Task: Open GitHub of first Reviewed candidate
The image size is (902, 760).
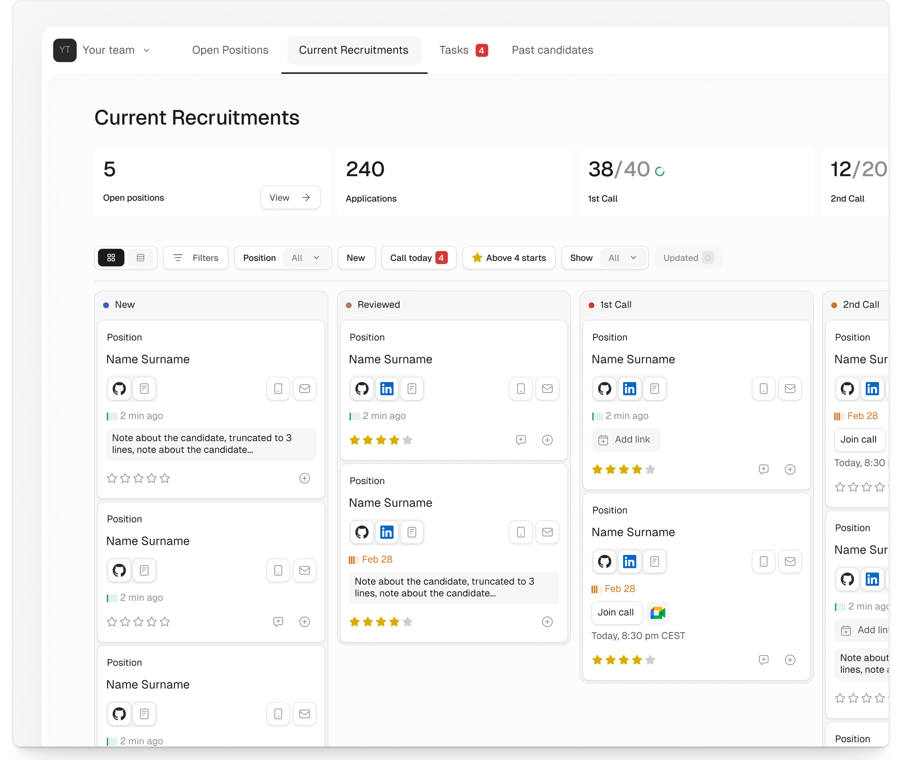Action: click(x=362, y=388)
